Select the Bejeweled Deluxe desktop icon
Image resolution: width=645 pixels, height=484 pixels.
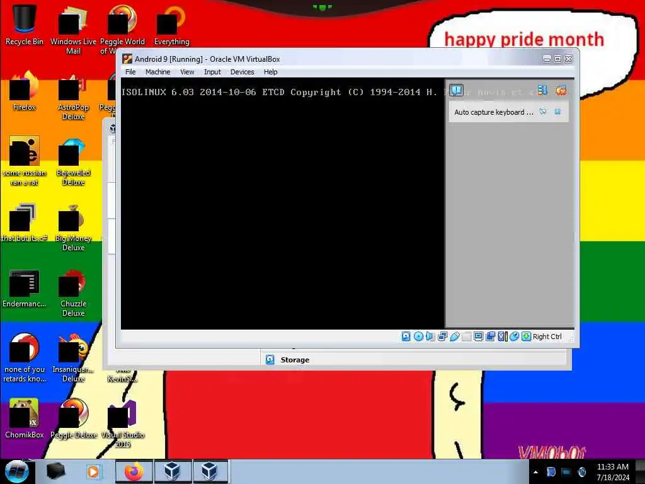73,161
